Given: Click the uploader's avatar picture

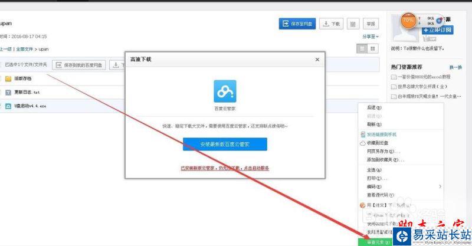Looking at the screenshot, I should [405, 28].
